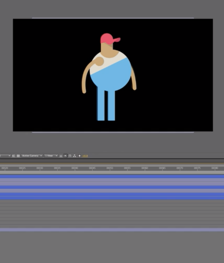Open the Active Camera dropdown
The width and height of the screenshot is (224, 263).
(x=32, y=156)
